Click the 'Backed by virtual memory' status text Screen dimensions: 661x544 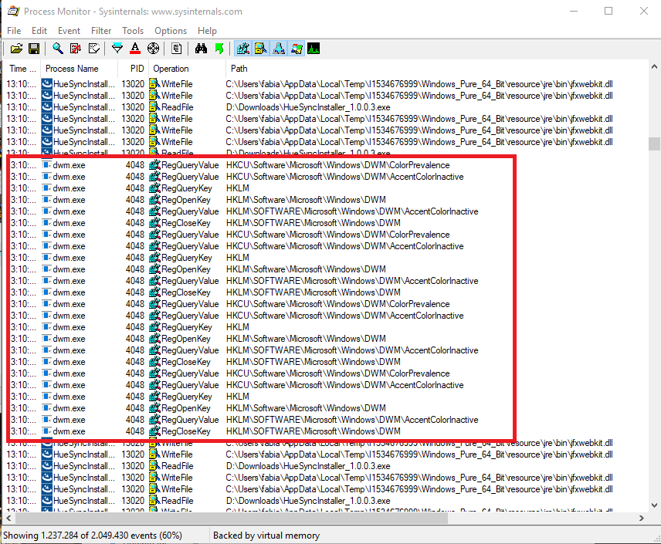tap(266, 536)
